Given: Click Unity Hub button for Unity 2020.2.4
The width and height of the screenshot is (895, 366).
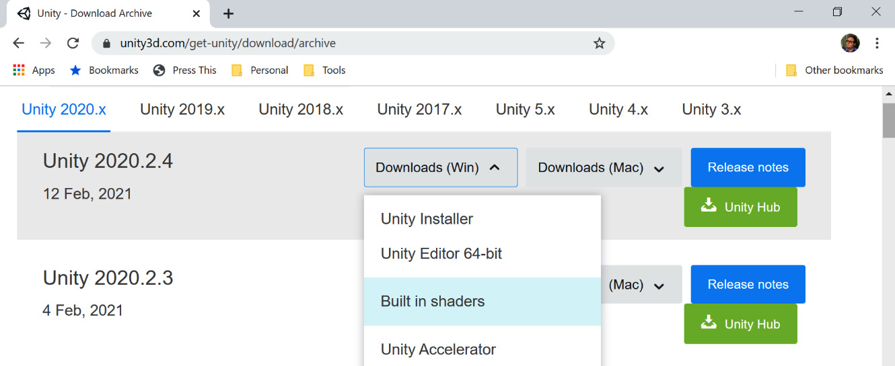Looking at the screenshot, I should 740,207.
